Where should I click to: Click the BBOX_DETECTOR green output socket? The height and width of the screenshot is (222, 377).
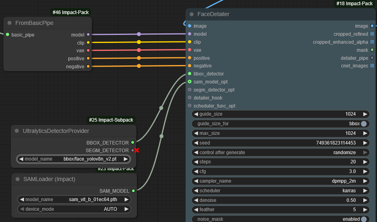[132, 142]
